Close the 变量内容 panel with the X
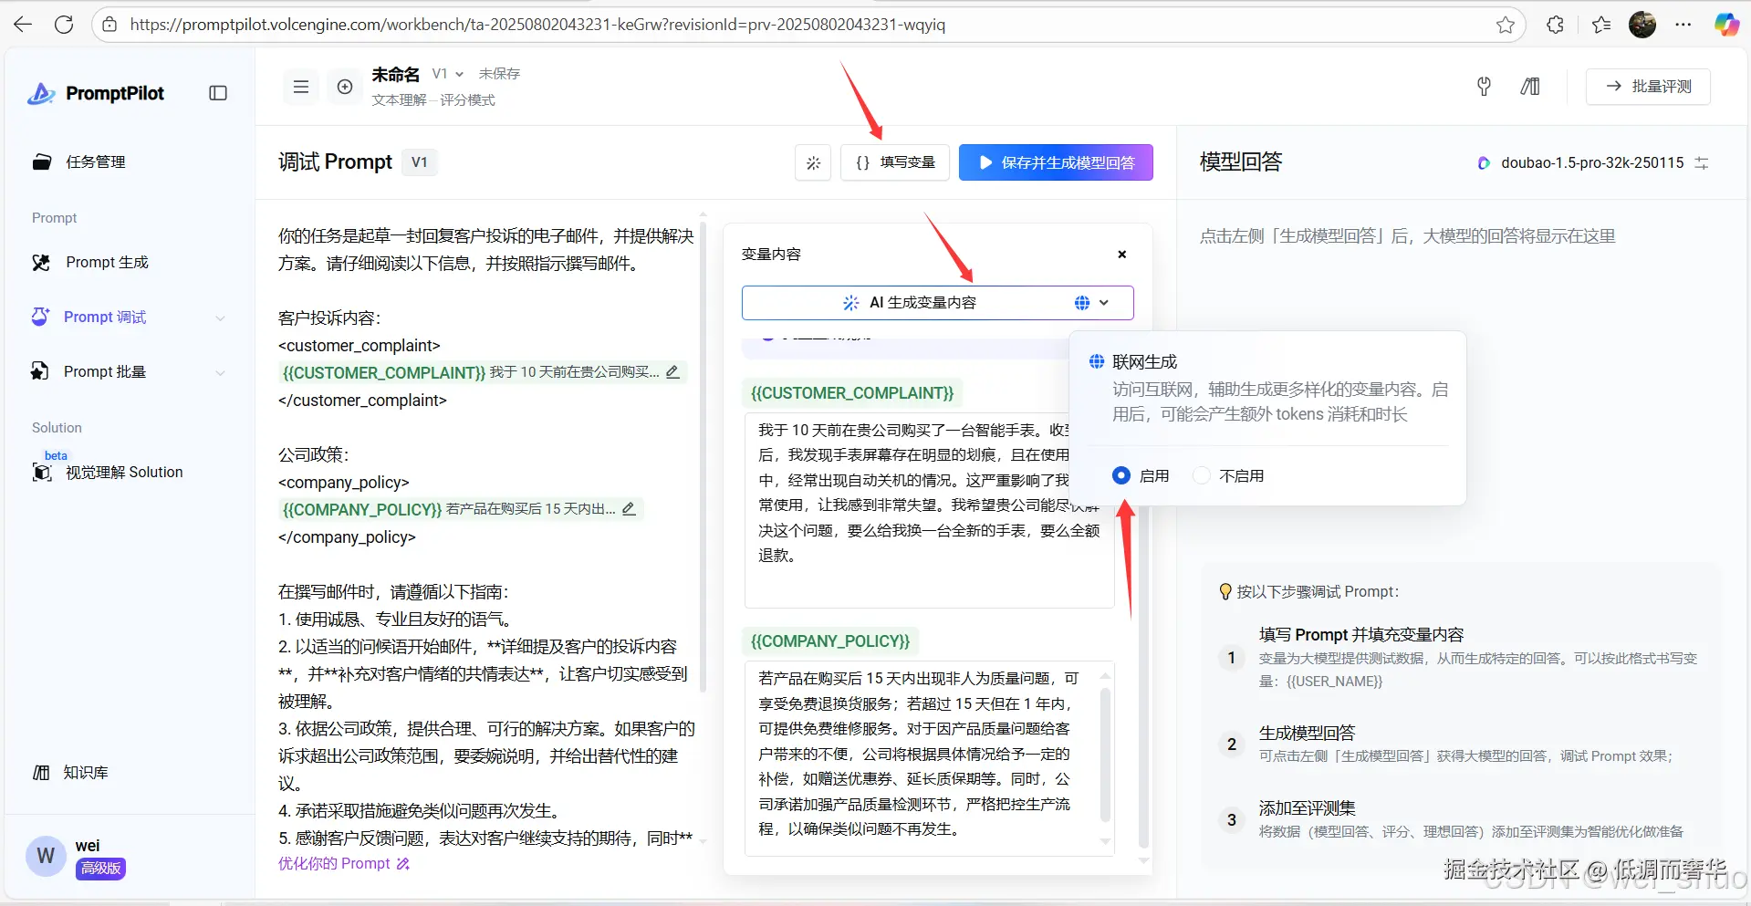1751x906 pixels. 1121,255
